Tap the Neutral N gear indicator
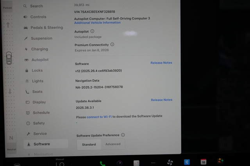This screenshot has height=166, width=250. click(x=11, y=138)
